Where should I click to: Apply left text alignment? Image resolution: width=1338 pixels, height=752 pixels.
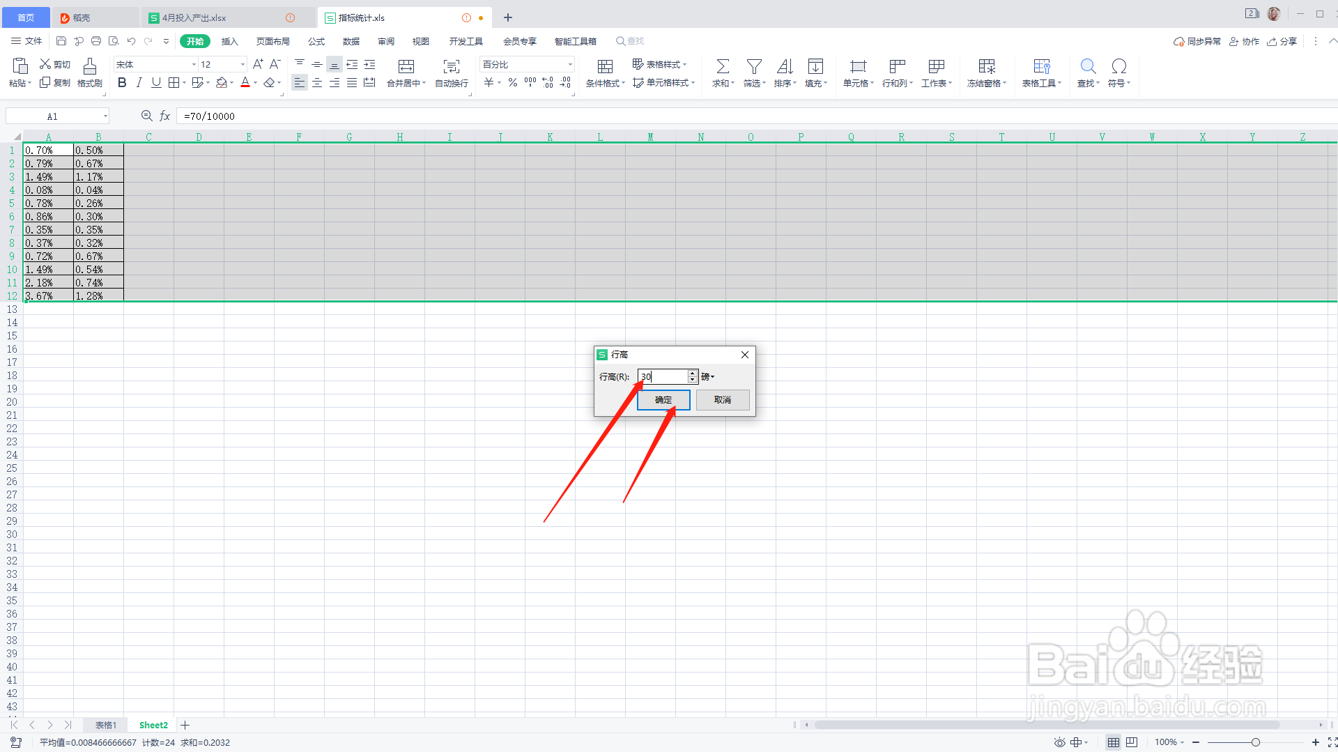(x=299, y=83)
